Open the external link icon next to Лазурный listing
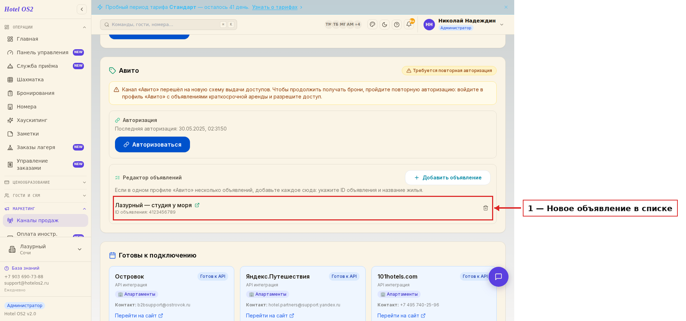The image size is (686, 321). (197, 205)
